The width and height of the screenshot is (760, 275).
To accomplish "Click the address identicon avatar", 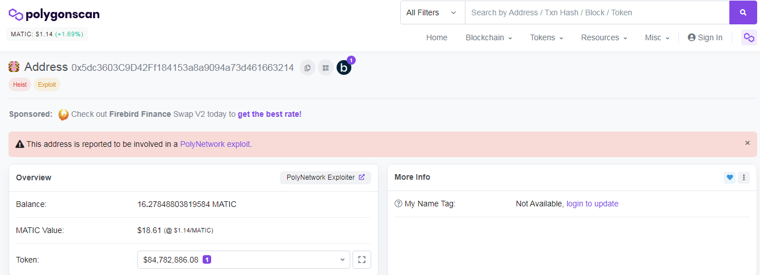I will (x=14, y=67).
